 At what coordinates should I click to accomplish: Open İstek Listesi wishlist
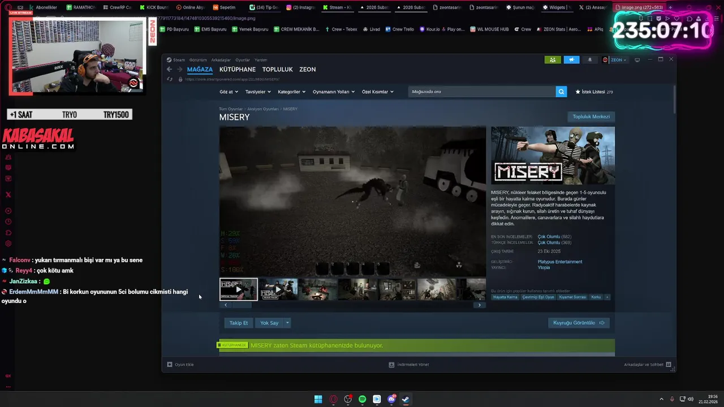point(594,92)
